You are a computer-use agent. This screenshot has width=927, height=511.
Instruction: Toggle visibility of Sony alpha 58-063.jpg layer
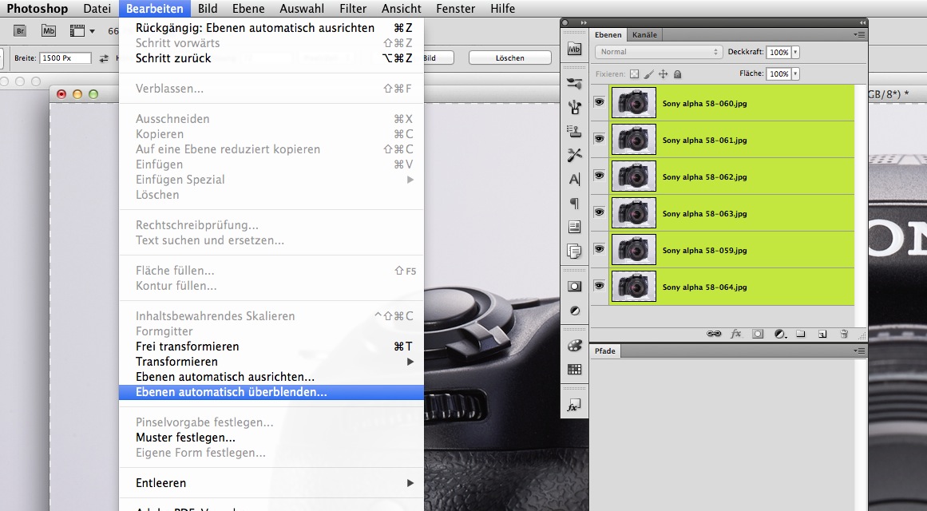point(599,212)
